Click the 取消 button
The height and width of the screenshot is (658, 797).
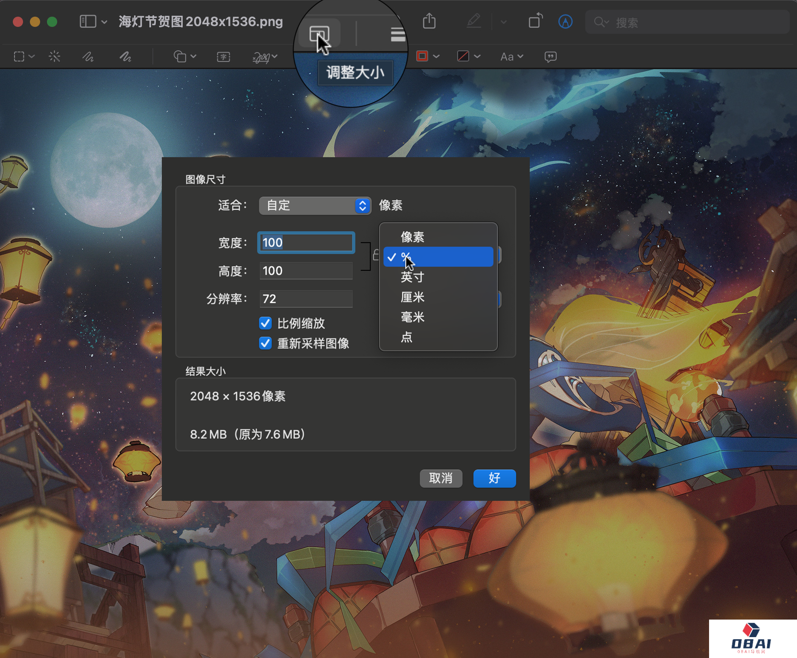tap(441, 478)
